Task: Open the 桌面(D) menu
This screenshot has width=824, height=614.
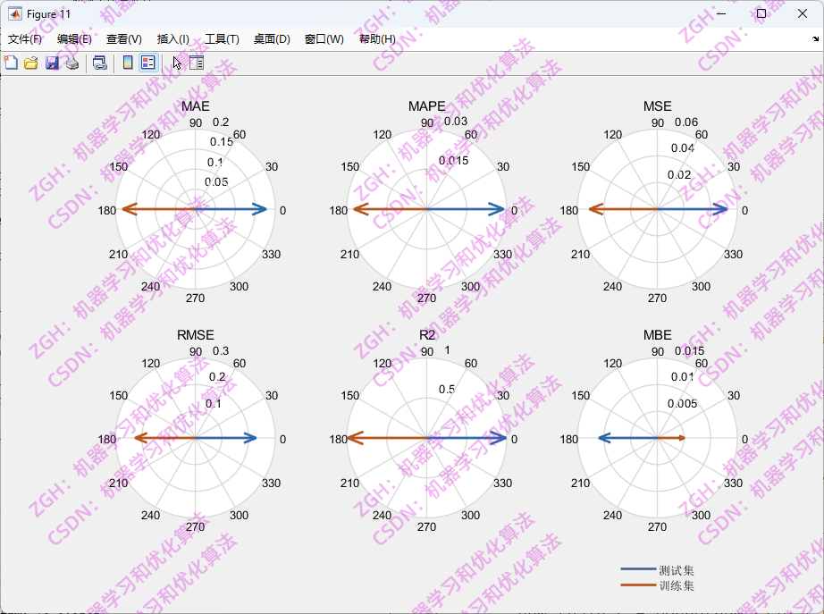Action: pos(272,39)
